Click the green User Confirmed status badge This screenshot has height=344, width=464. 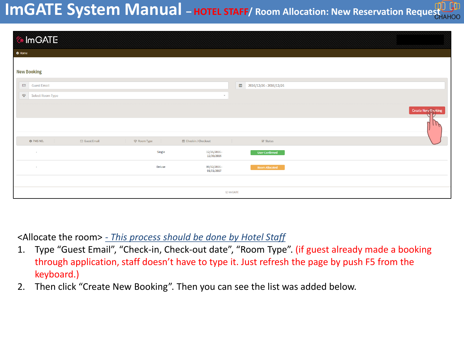(x=268, y=152)
